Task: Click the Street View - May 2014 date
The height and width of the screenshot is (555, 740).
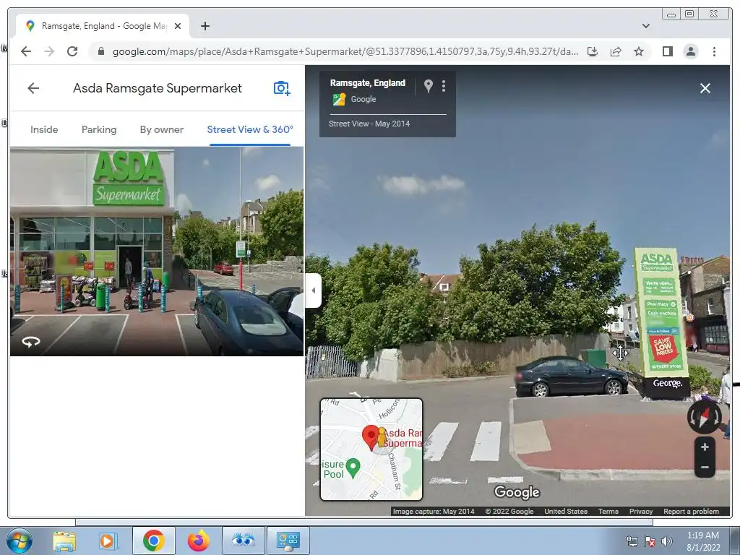Action: click(x=369, y=124)
